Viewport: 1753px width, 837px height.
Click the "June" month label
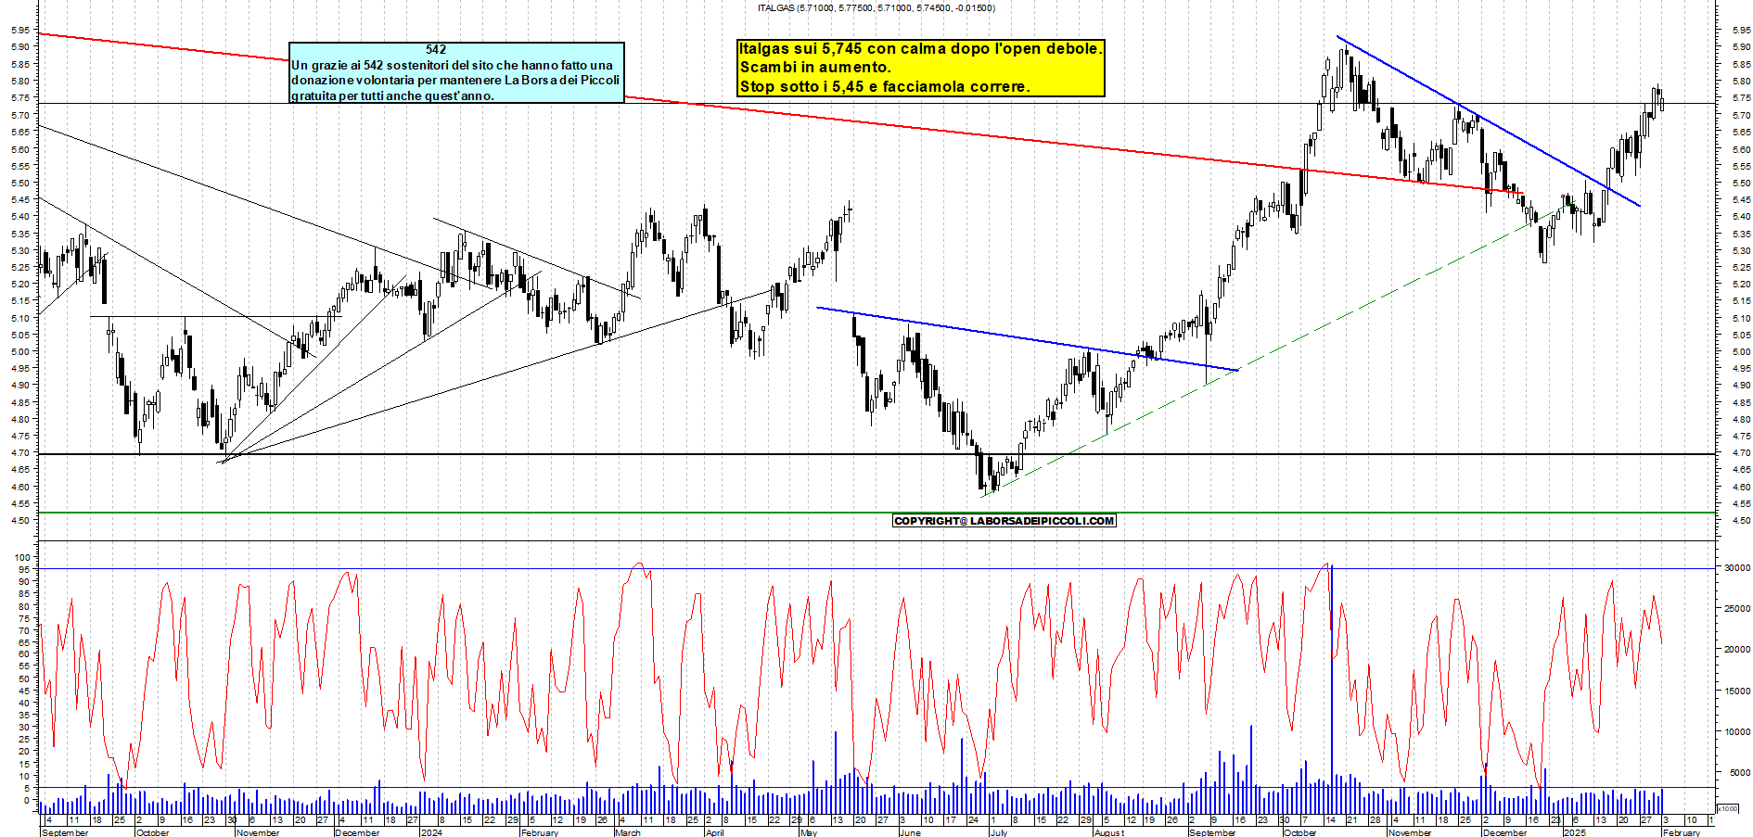pyautogui.click(x=910, y=832)
